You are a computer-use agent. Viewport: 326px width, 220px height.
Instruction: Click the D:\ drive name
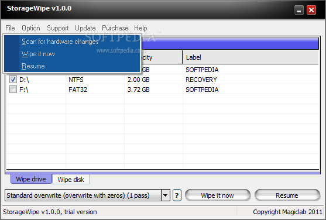tap(24, 80)
